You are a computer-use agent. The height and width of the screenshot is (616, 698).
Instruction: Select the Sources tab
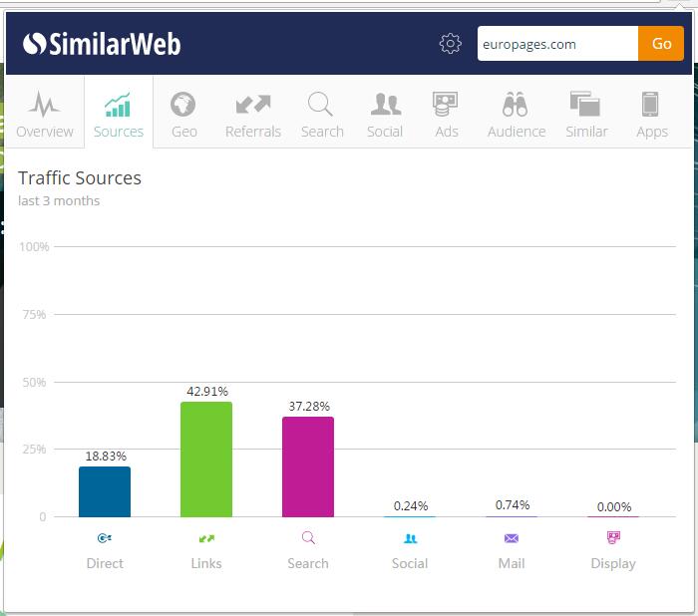119,114
